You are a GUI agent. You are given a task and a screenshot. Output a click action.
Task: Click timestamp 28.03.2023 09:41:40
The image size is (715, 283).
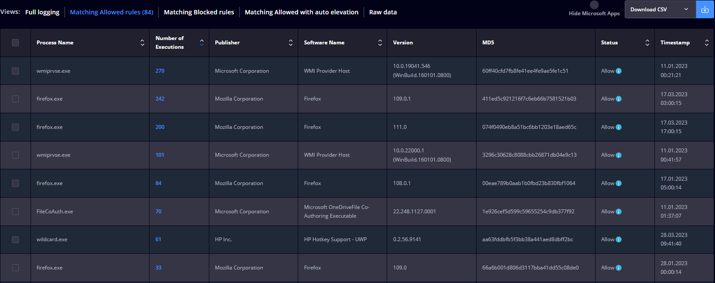[674, 239]
